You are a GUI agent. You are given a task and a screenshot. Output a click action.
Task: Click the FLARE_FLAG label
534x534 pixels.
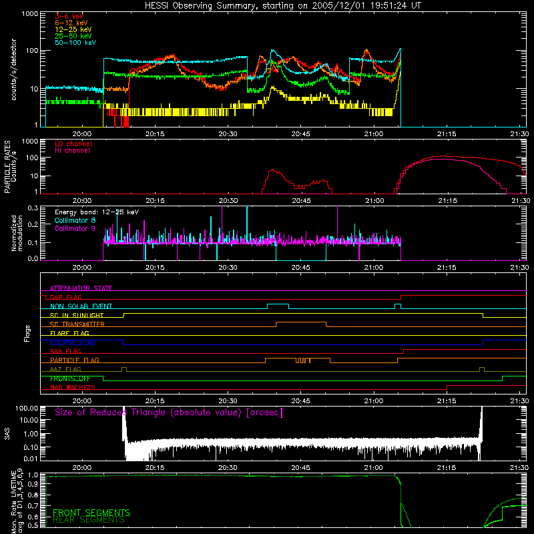[69, 333]
